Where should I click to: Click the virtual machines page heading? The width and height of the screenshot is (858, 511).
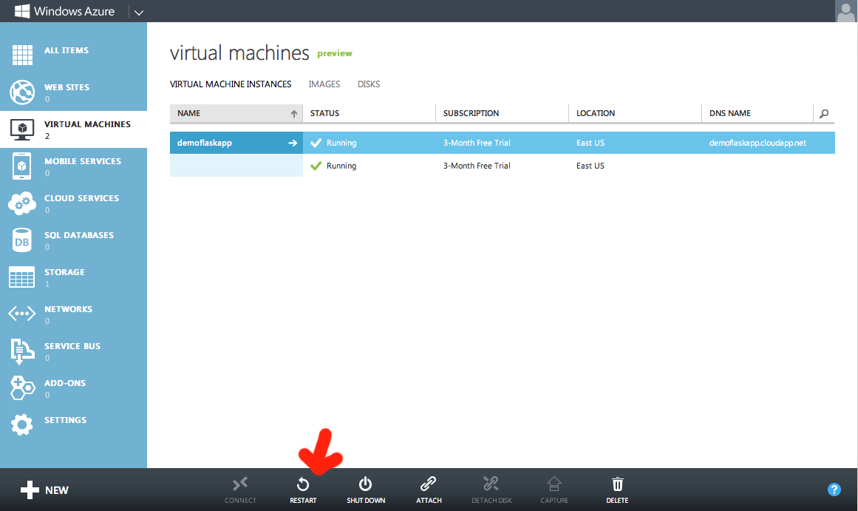coord(239,53)
